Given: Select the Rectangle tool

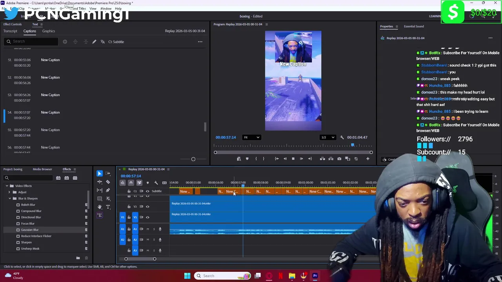Looking at the screenshot, I should pyautogui.click(x=100, y=199).
